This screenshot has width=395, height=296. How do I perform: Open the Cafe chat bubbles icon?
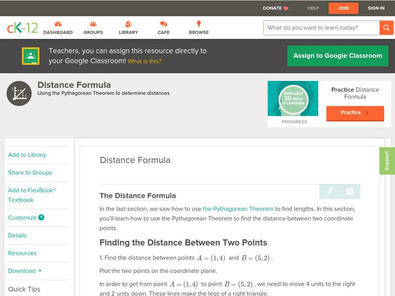[x=163, y=24]
